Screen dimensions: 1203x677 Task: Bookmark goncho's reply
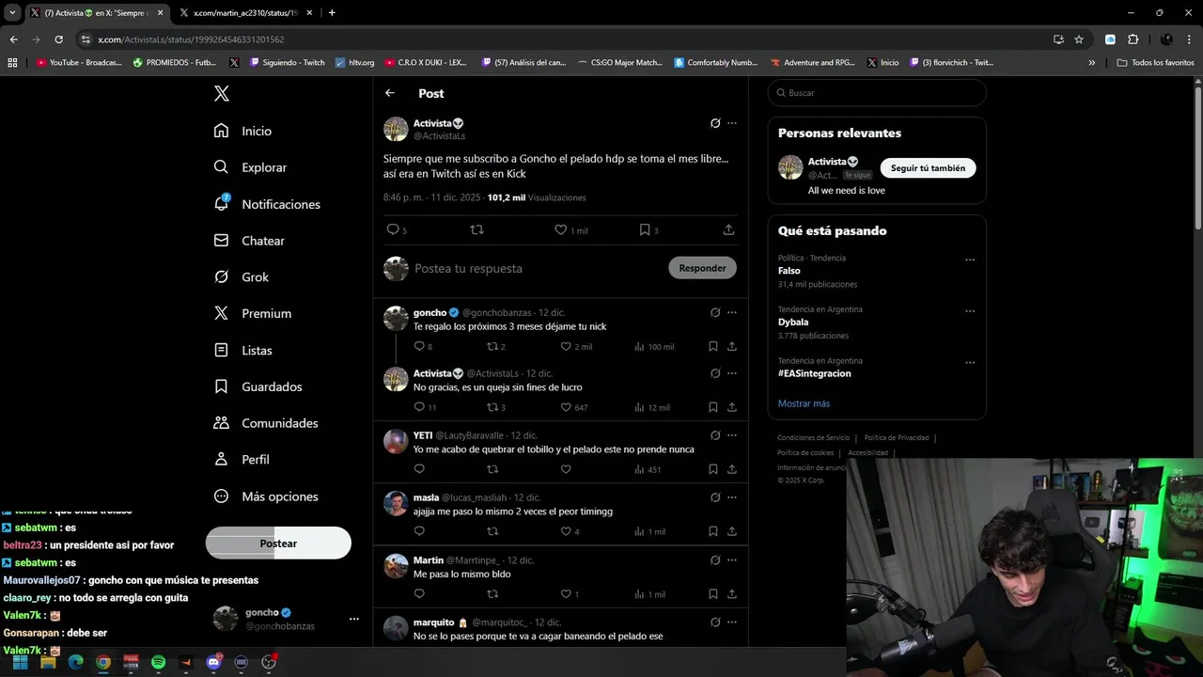[x=713, y=347]
